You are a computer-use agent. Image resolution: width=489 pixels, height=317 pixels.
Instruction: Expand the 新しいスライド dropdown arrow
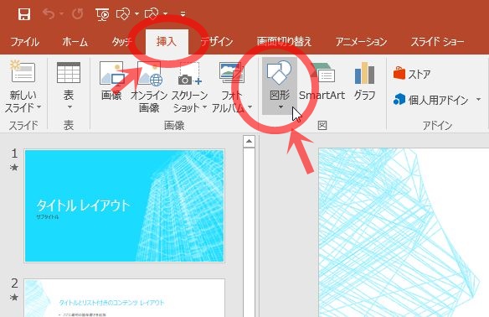pos(39,107)
